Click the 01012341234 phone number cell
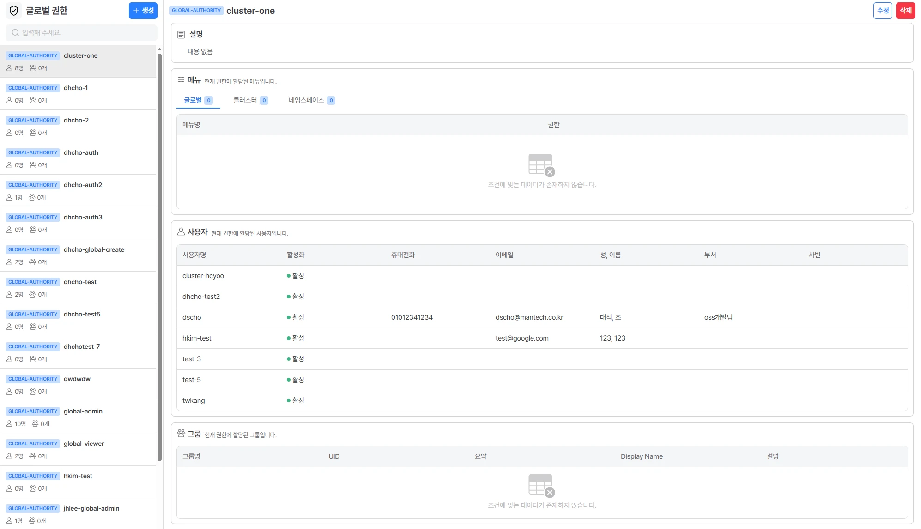The image size is (921, 529). [x=412, y=317]
